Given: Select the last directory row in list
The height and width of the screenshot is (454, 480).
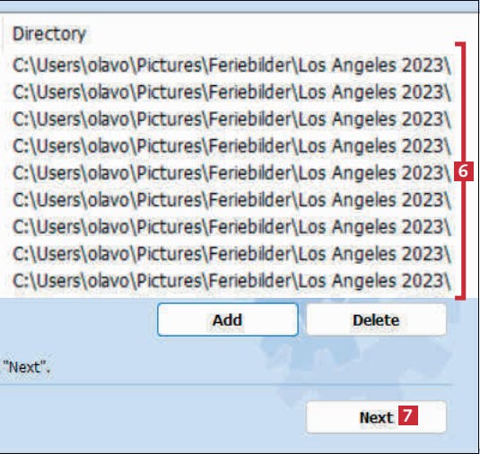Looking at the screenshot, I should pos(231,281).
